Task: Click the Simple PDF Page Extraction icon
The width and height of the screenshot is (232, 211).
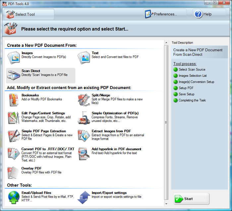Action: pyautogui.click(x=14, y=136)
